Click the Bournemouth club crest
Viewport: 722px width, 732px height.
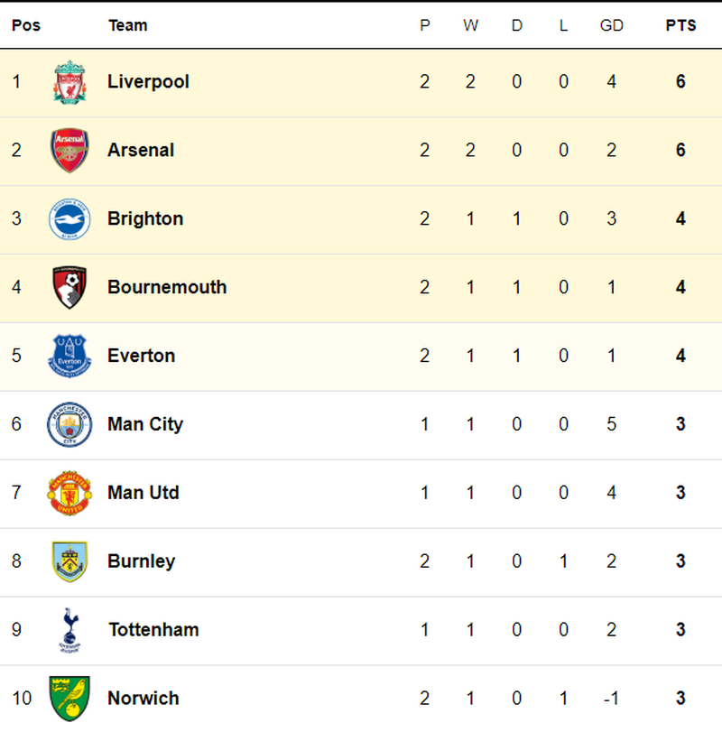tap(69, 288)
